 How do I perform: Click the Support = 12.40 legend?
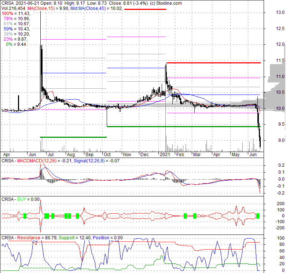pos(74,238)
